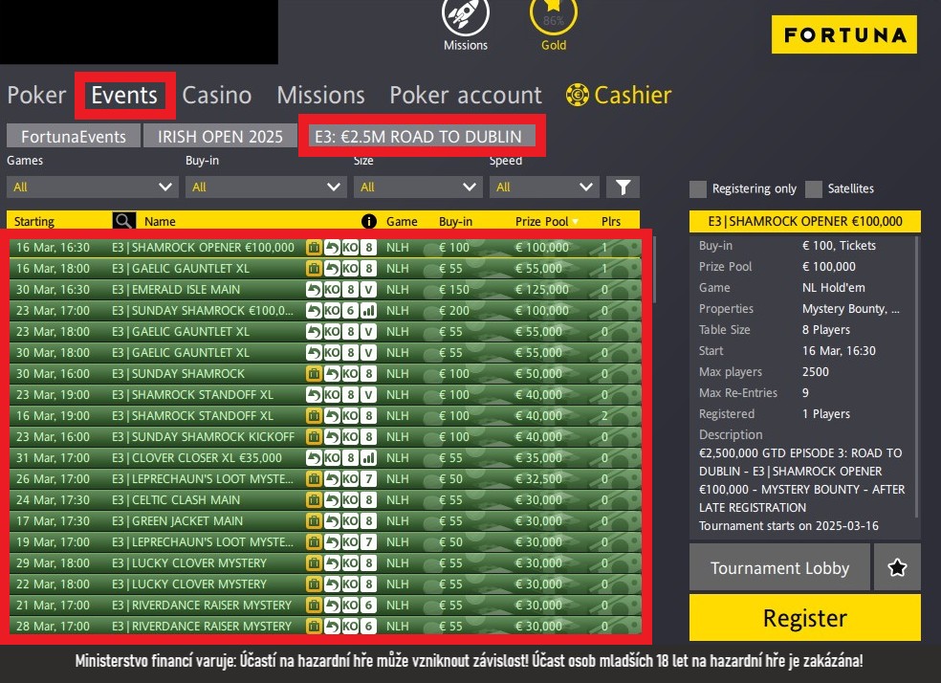
Task: Select the 19 Mar LEPRECHAUN'S LOOT row
Action: (325, 542)
